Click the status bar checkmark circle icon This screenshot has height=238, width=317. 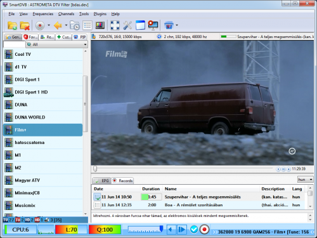coord(194,229)
